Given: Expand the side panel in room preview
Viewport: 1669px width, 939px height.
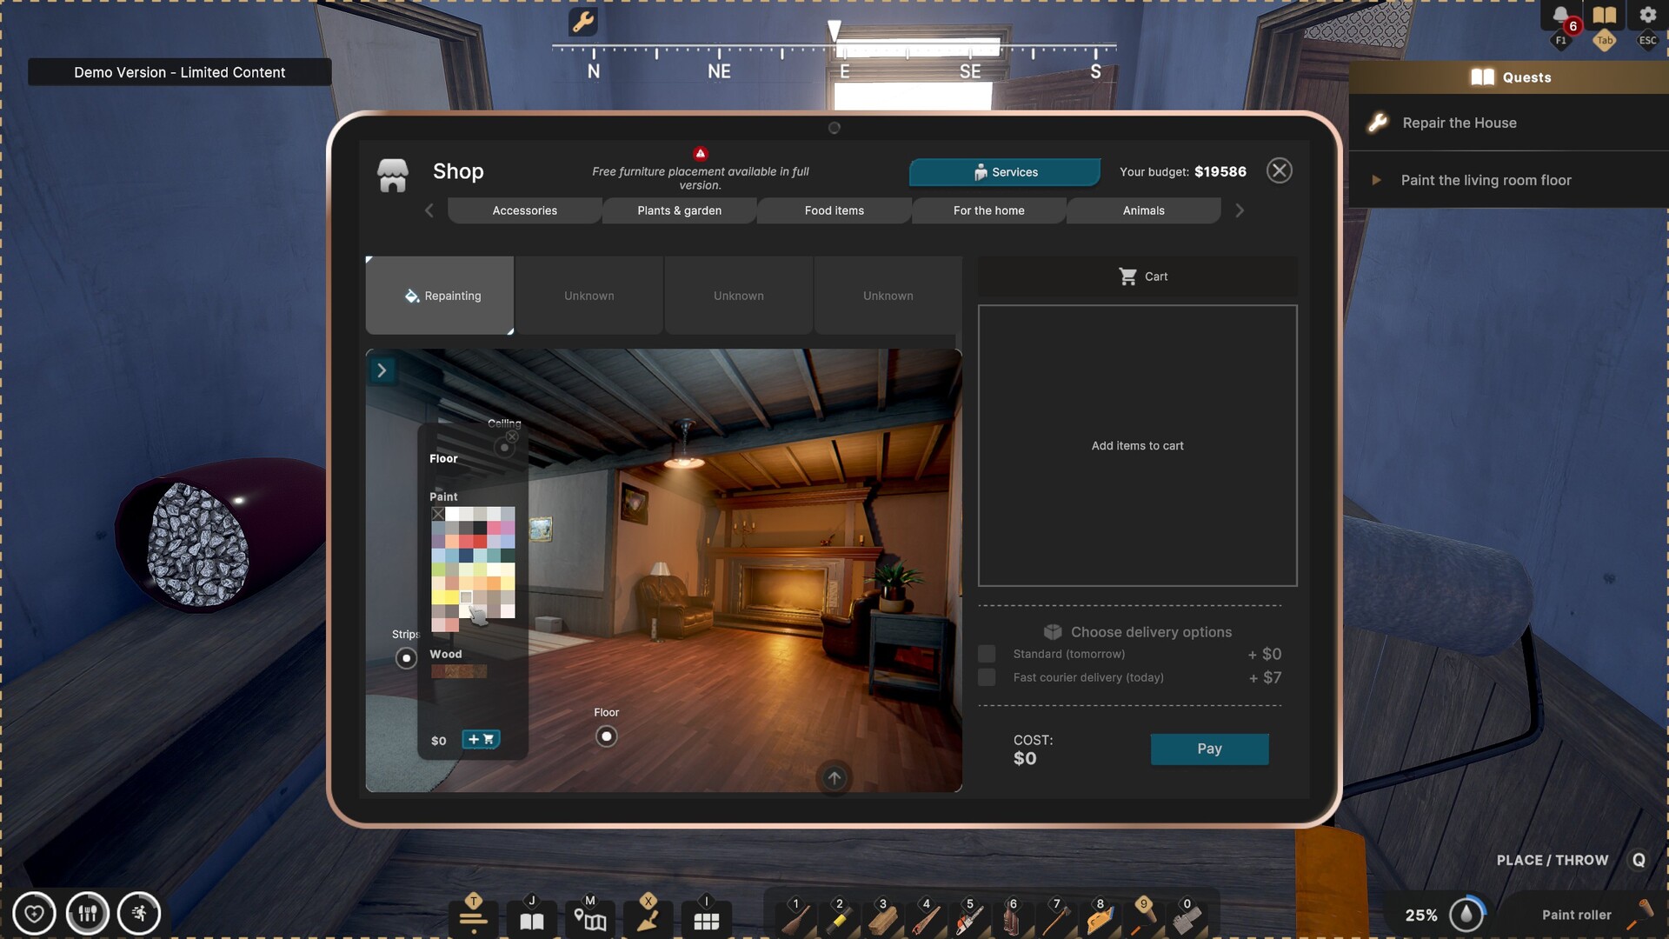Looking at the screenshot, I should point(382,370).
